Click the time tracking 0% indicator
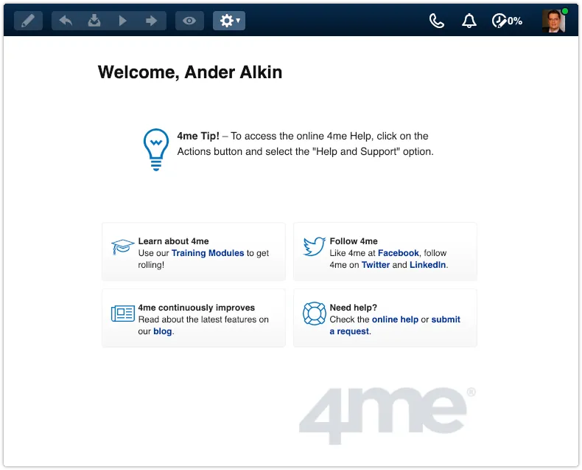Screen dimensions: 582x470 [x=507, y=21]
